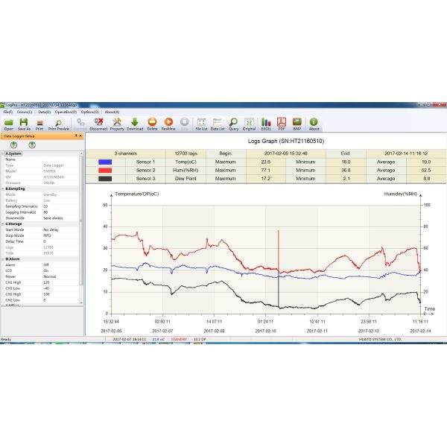The image size is (447, 447).
Task: Click the greyed-out Stop icon
Action: (x=185, y=124)
